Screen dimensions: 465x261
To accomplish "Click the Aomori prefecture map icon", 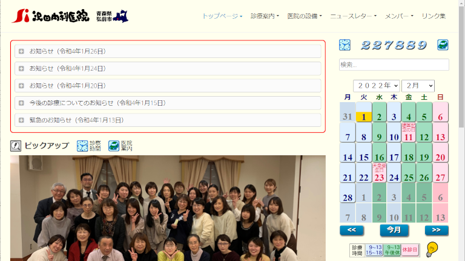I will tap(120, 16).
